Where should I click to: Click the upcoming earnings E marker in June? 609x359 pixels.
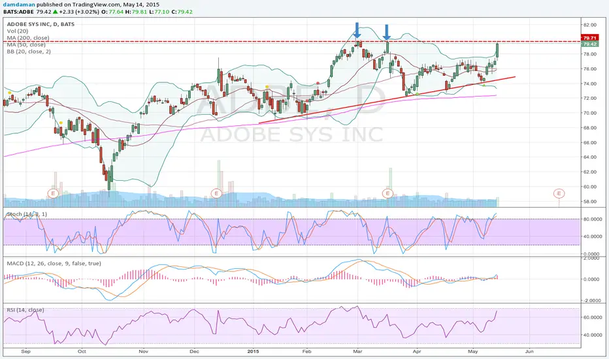tap(559, 193)
